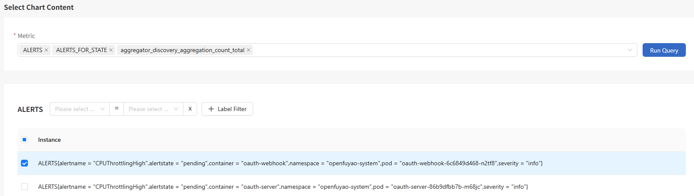The image size is (694, 196).
Task: Open the Metric dropdown arrow
Action: 630,50
